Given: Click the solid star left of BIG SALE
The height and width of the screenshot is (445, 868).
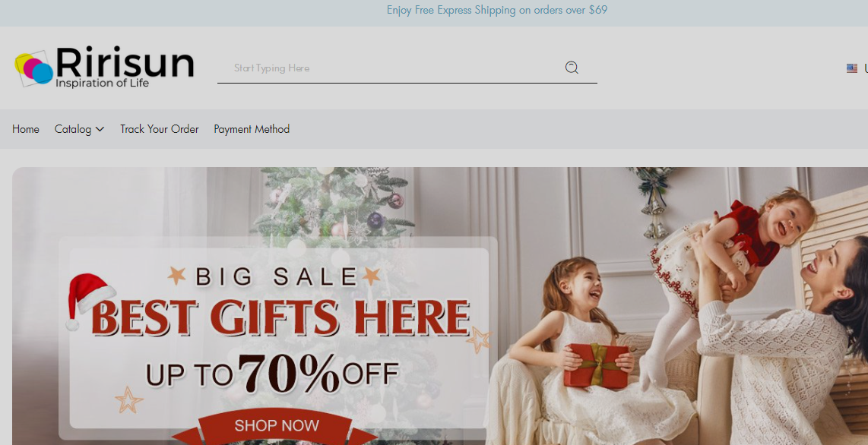Looking at the screenshot, I should click(176, 275).
